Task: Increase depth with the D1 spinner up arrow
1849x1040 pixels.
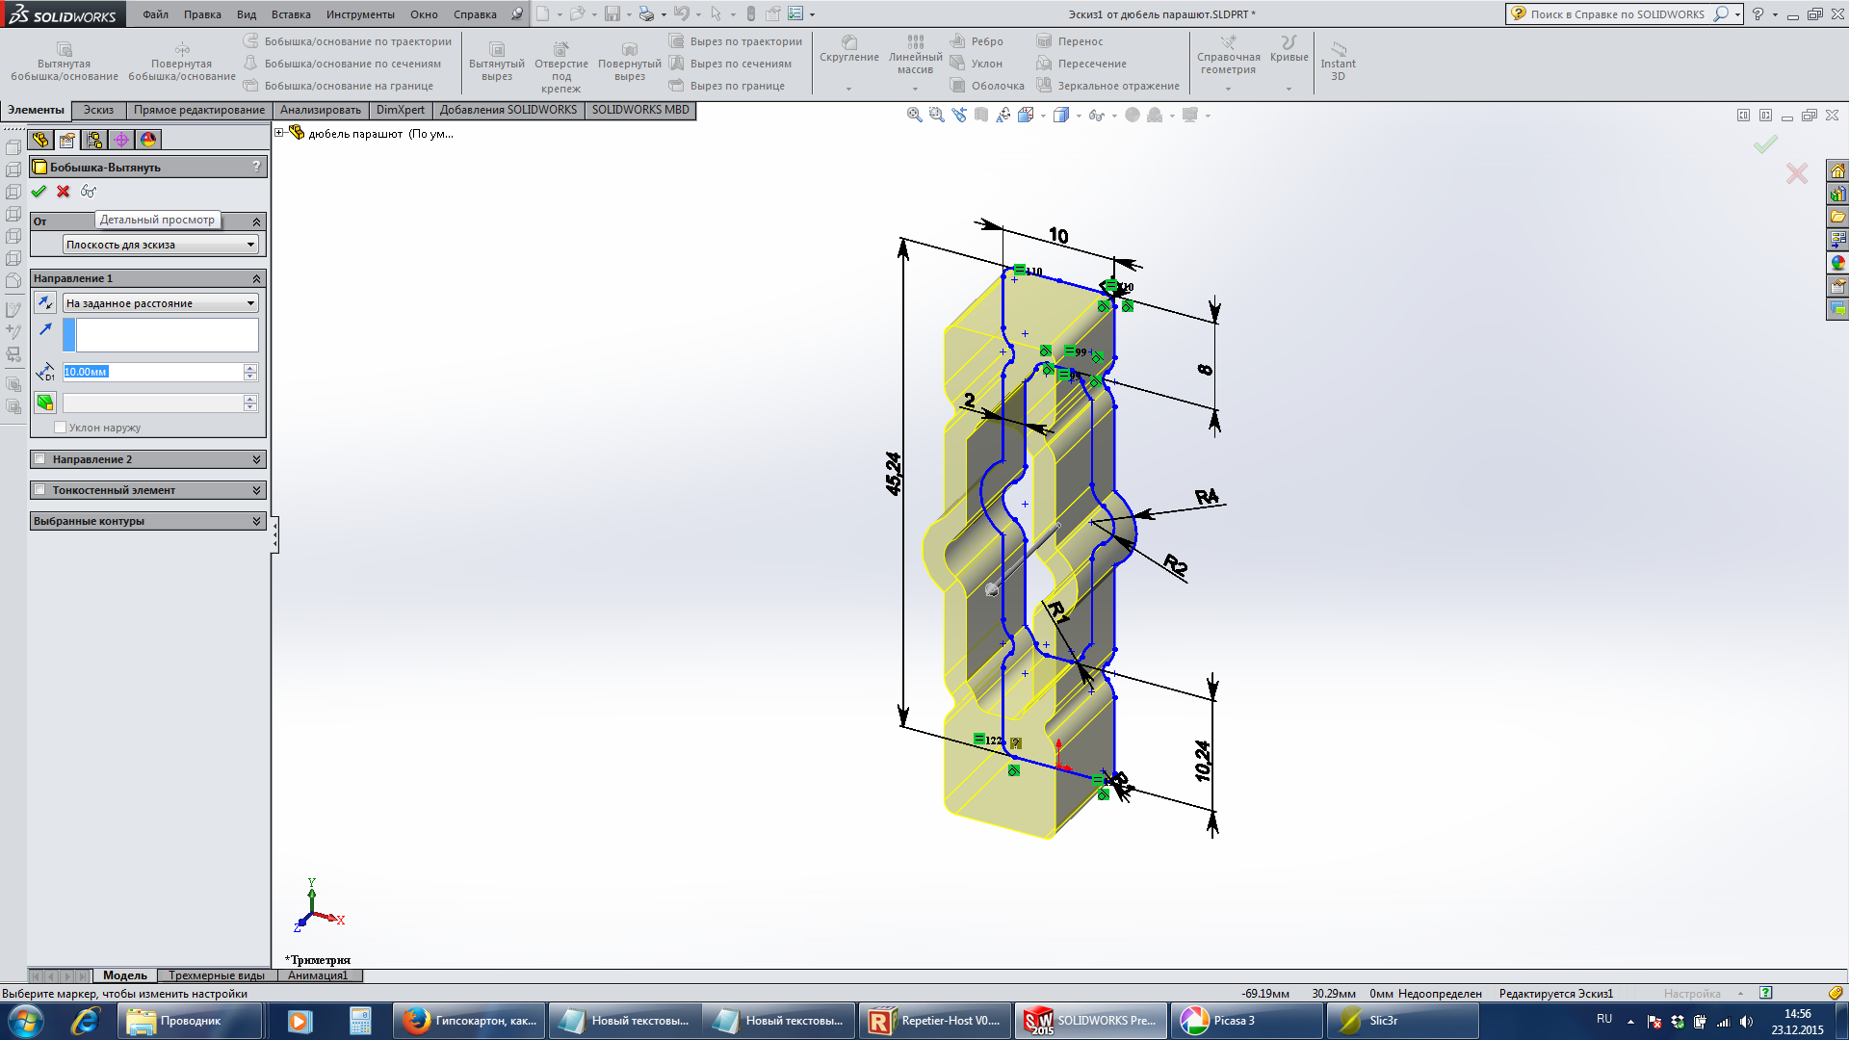Action: tap(250, 367)
